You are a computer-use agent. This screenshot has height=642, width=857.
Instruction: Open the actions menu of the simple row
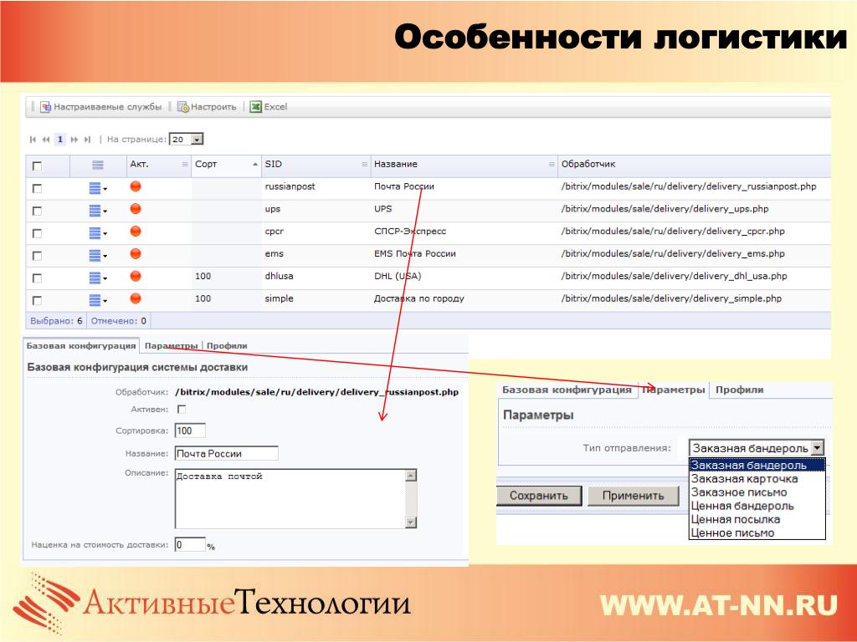point(98,300)
